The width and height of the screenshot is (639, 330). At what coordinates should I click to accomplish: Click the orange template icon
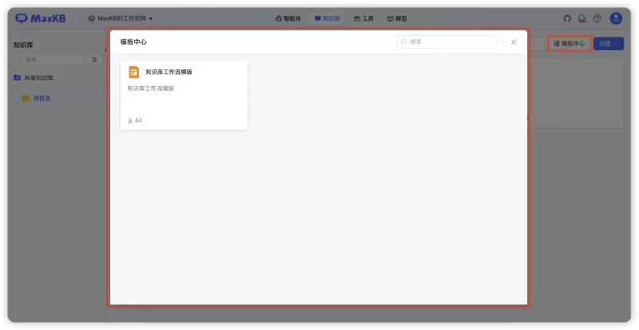[133, 72]
